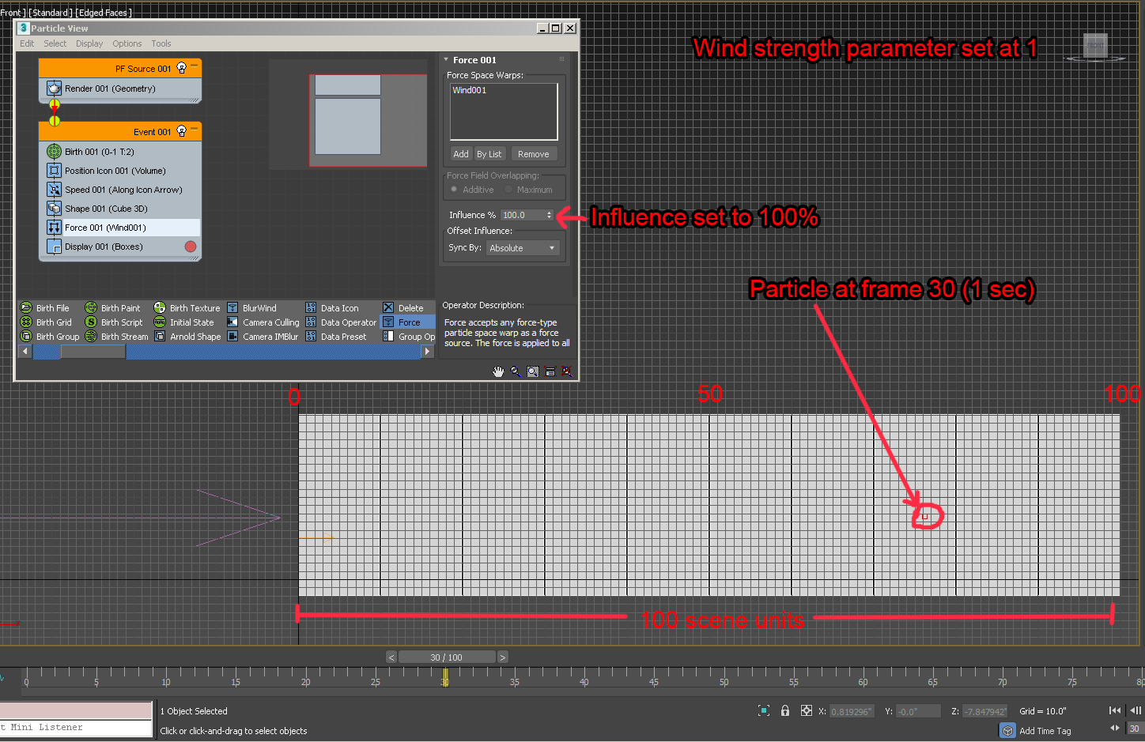
Task: Open the Sync By Absolute dropdown
Action: pyautogui.click(x=523, y=247)
